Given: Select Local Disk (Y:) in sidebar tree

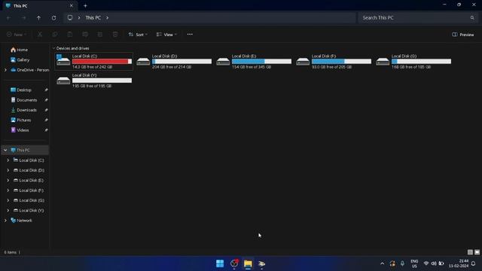Looking at the screenshot, I should (x=29, y=211).
